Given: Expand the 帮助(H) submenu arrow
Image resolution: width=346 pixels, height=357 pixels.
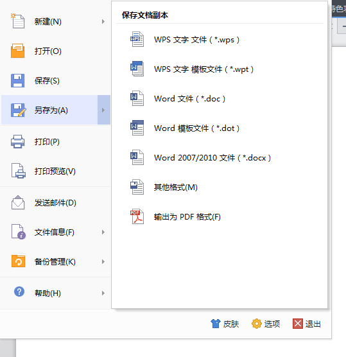Looking at the screenshot, I should 103,293.
